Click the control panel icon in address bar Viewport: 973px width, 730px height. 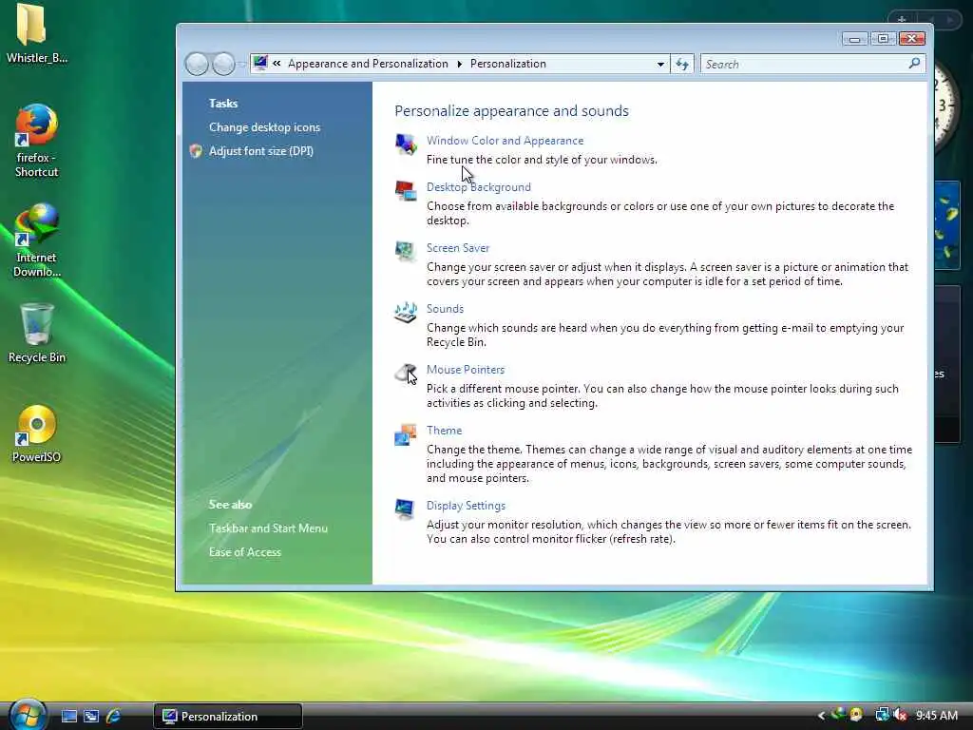(260, 64)
